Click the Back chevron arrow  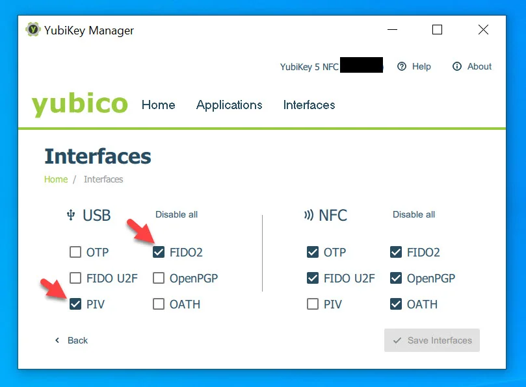pyautogui.click(x=57, y=340)
